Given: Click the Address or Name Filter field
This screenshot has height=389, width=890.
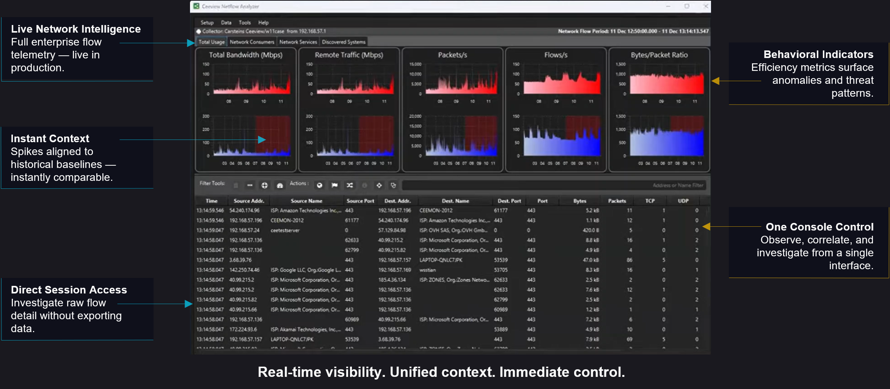Looking at the screenshot, I should [x=554, y=185].
